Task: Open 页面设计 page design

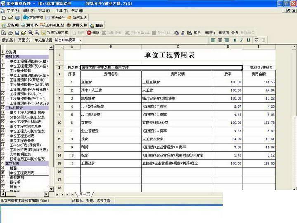Action: (25, 40)
